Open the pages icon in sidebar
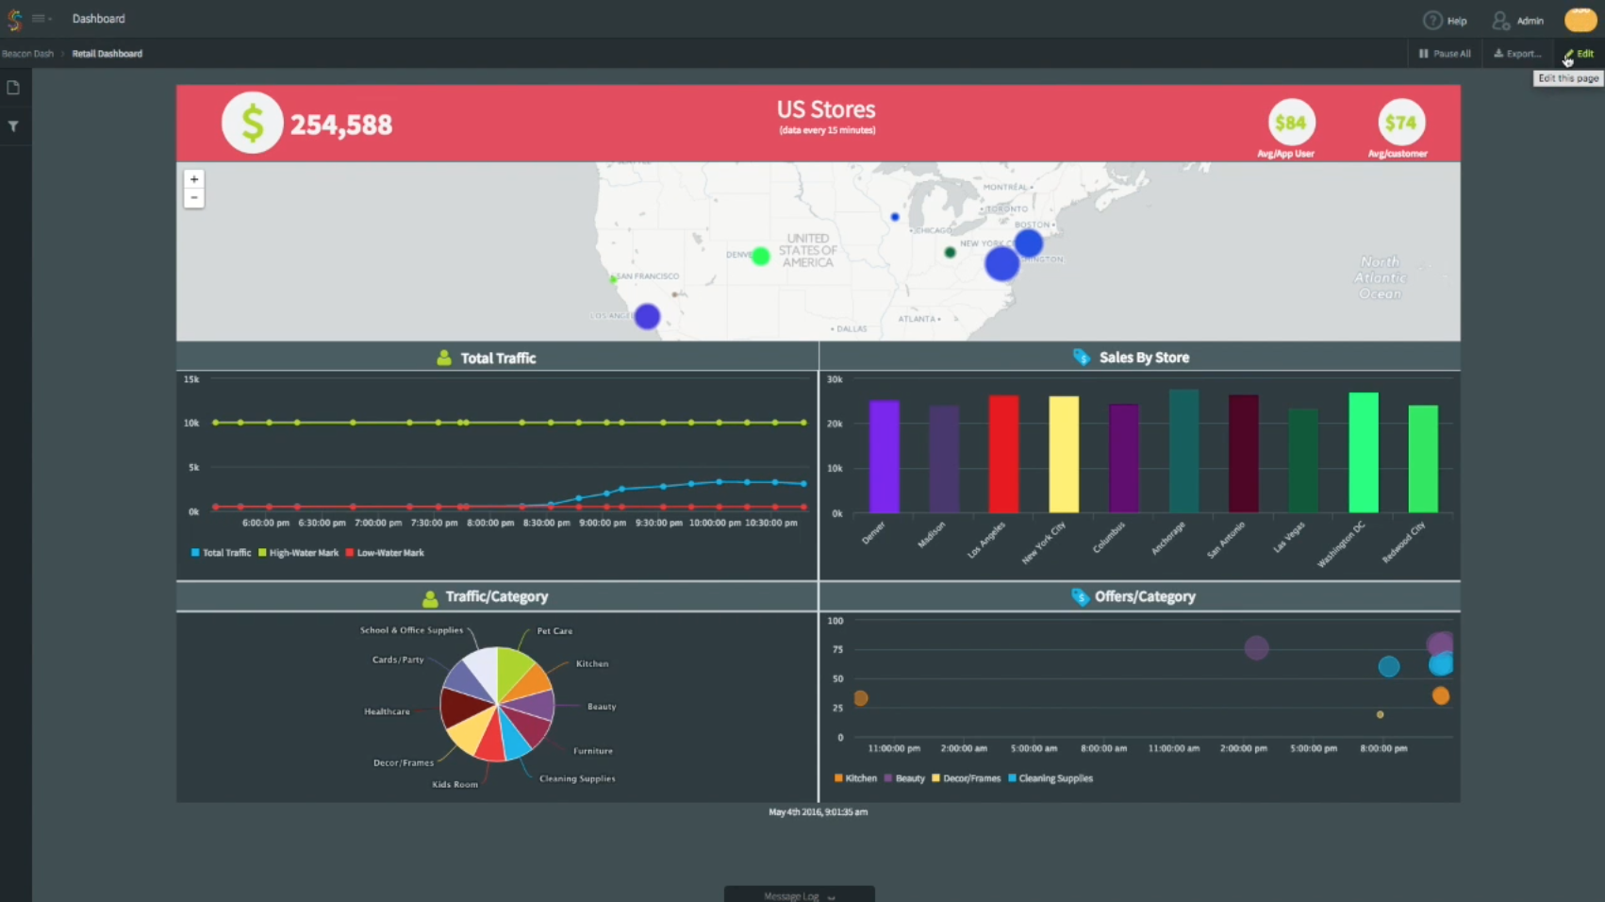This screenshot has height=902, width=1605. click(x=13, y=88)
